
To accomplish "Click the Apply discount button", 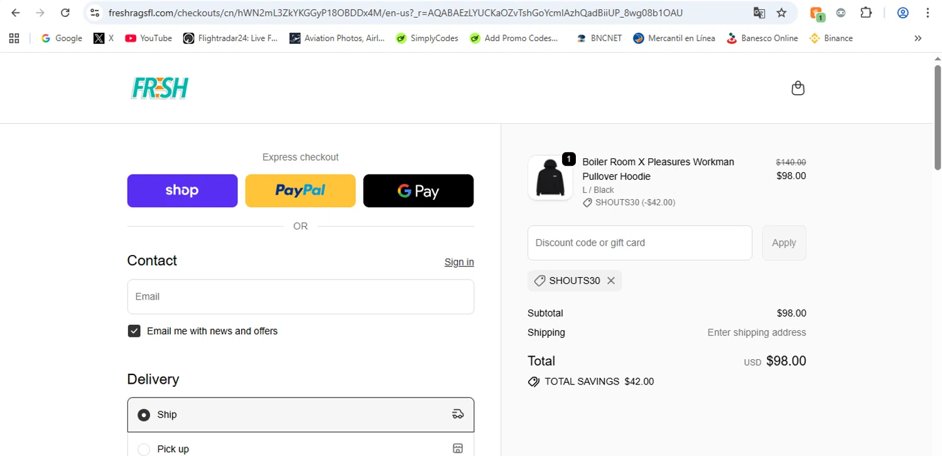I will click(x=784, y=242).
